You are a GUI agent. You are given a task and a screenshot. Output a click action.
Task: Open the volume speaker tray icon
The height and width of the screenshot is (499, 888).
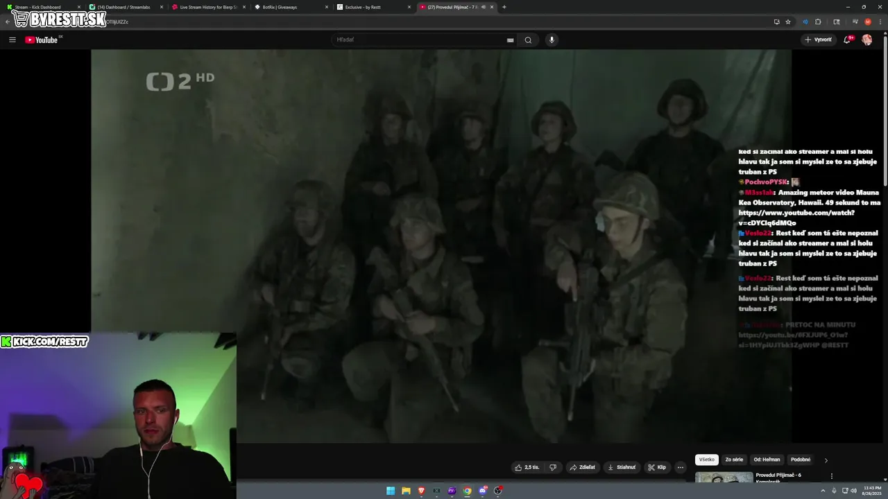point(853,491)
